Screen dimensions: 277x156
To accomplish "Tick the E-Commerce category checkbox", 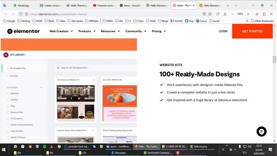I will click(x=8, y=118).
